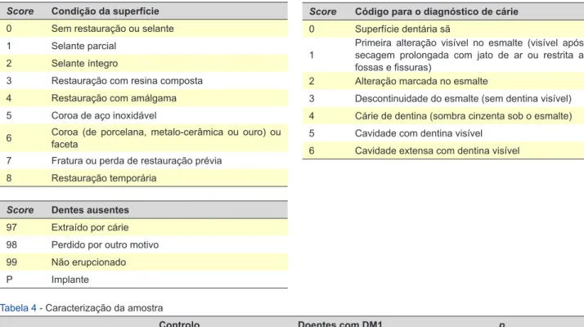Select the 'Condição da superfície' column header
The height and width of the screenshot is (327, 584).
[105, 11]
